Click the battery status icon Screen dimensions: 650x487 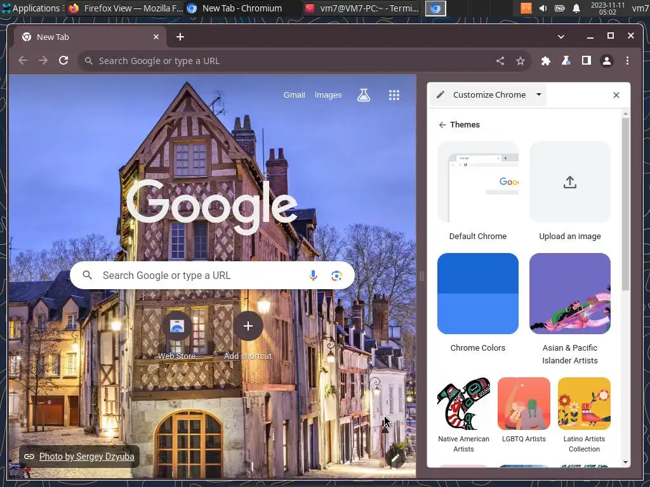(x=560, y=8)
